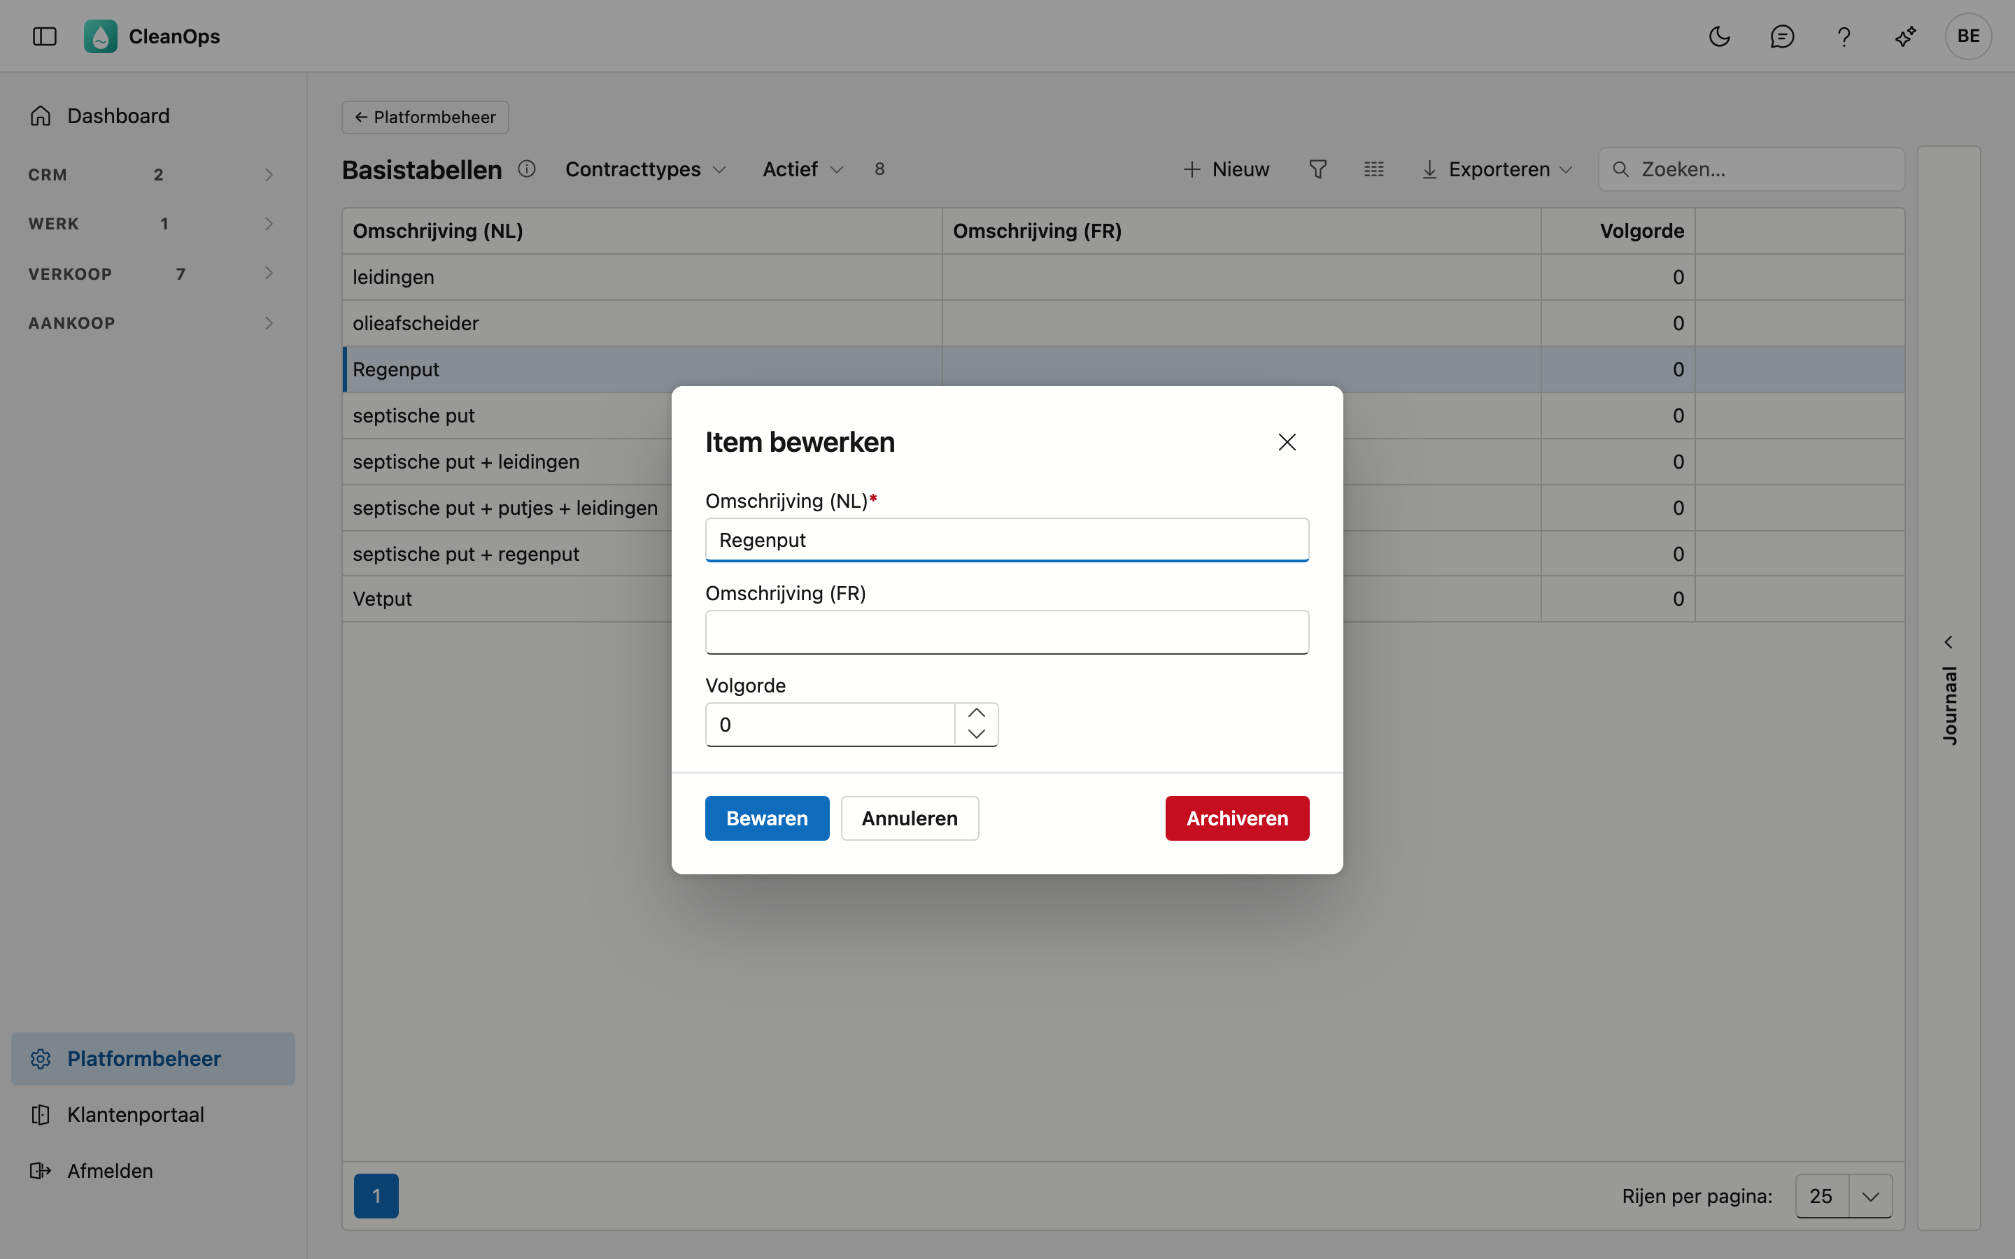
Task: Go back via Platformbeheer button
Action: point(425,118)
